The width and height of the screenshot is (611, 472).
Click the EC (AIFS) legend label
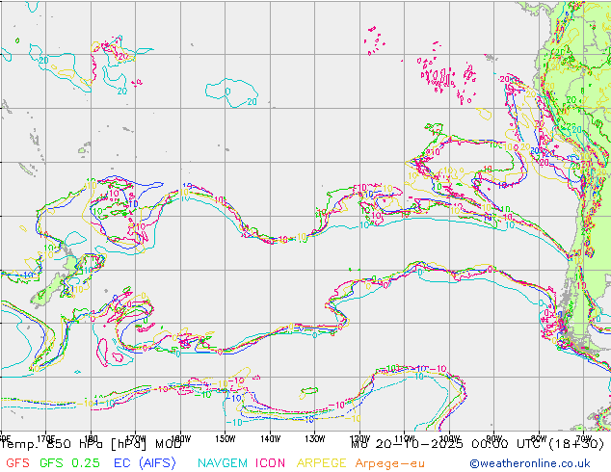pos(145,462)
